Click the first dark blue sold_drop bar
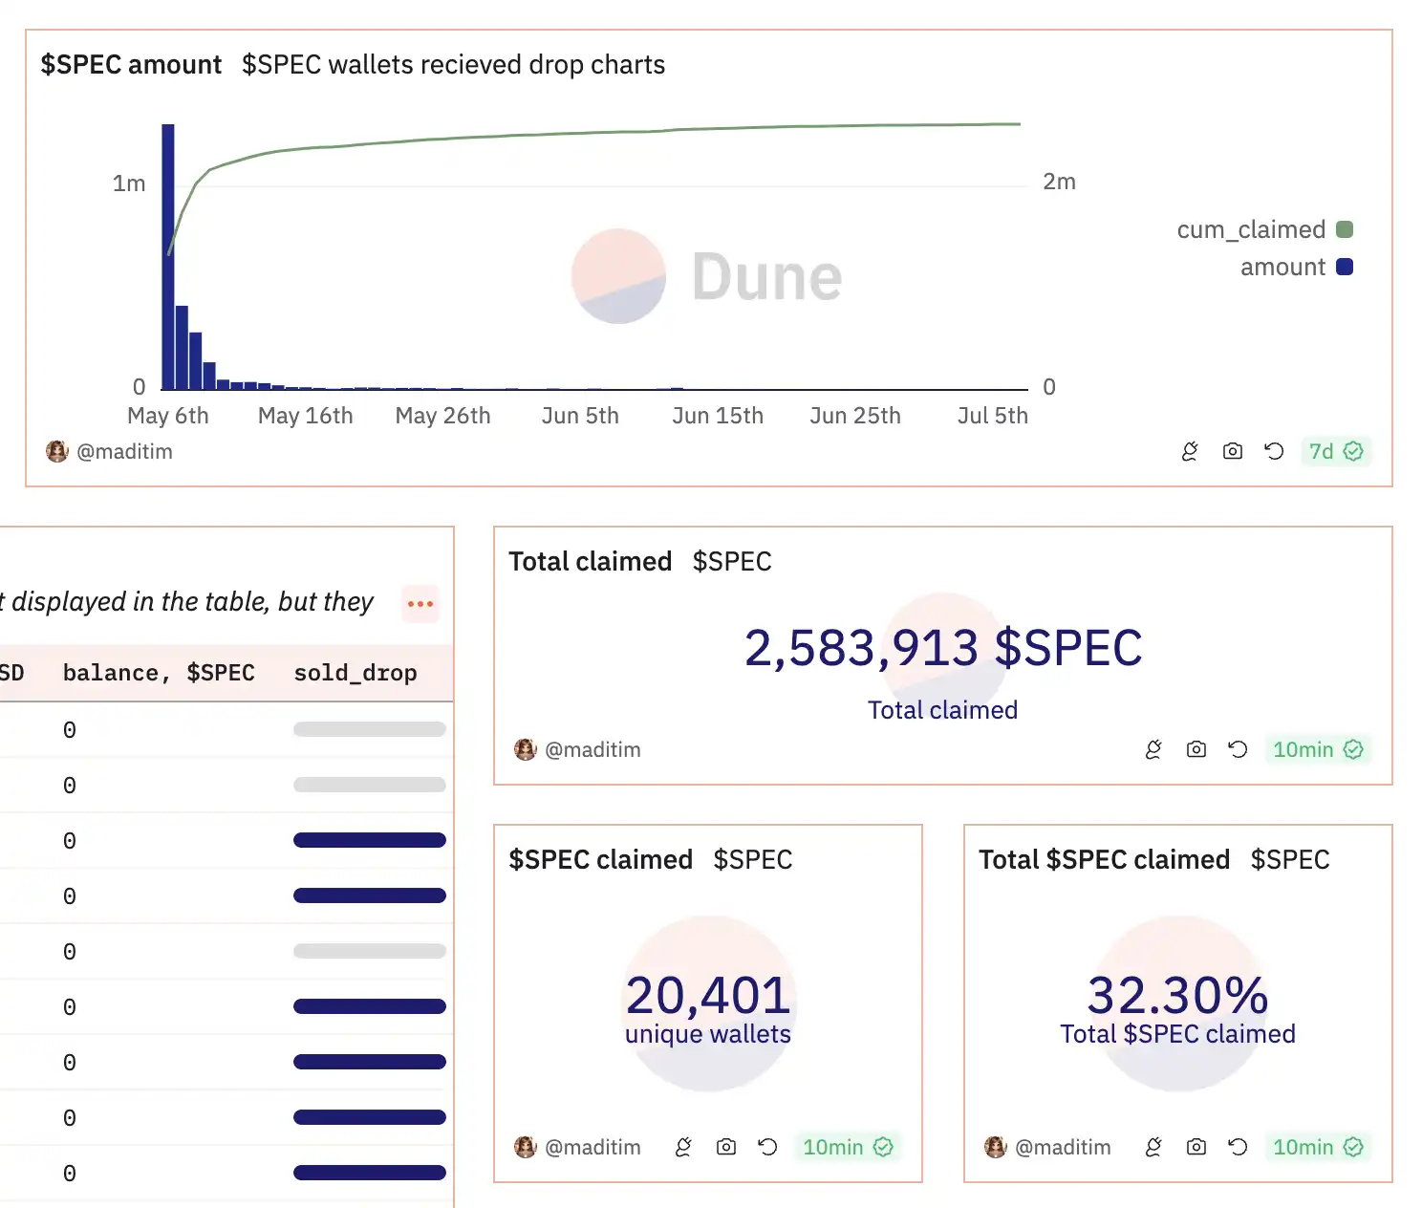Image resolution: width=1422 pixels, height=1208 pixels. tap(369, 840)
